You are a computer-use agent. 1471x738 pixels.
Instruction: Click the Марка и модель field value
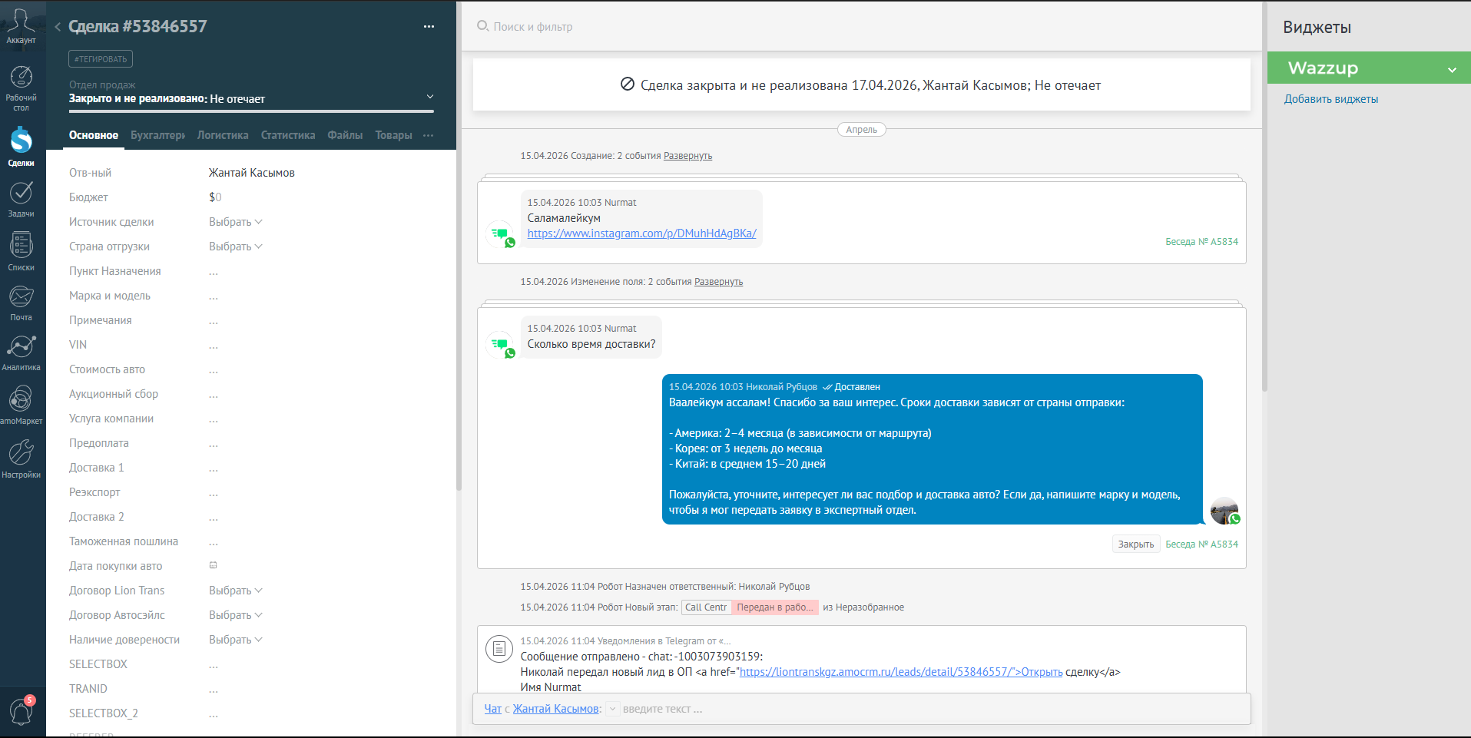(214, 296)
